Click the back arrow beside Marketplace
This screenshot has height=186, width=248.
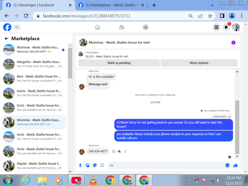coord(6,39)
